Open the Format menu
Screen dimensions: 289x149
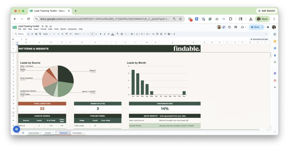(x=43, y=29)
